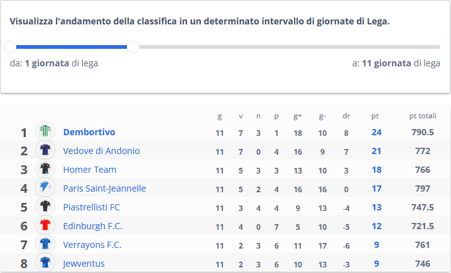Click the 'pt totali' column header
This screenshot has height=273, width=451.
click(x=423, y=116)
